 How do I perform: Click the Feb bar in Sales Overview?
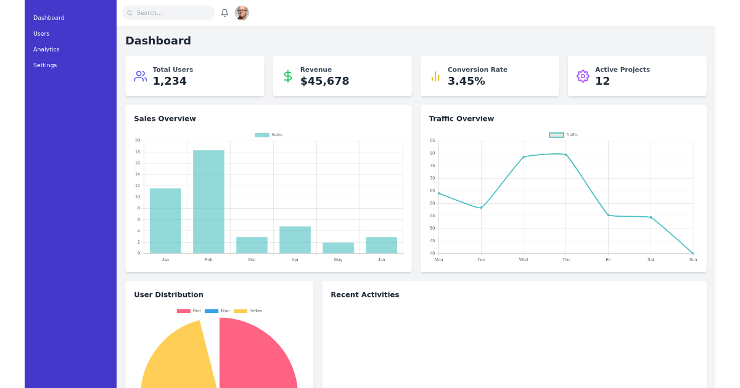[208, 202]
